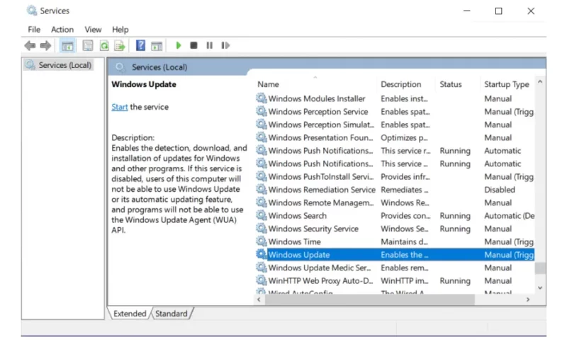Click gear icon of Windows Security Service

coord(261,228)
